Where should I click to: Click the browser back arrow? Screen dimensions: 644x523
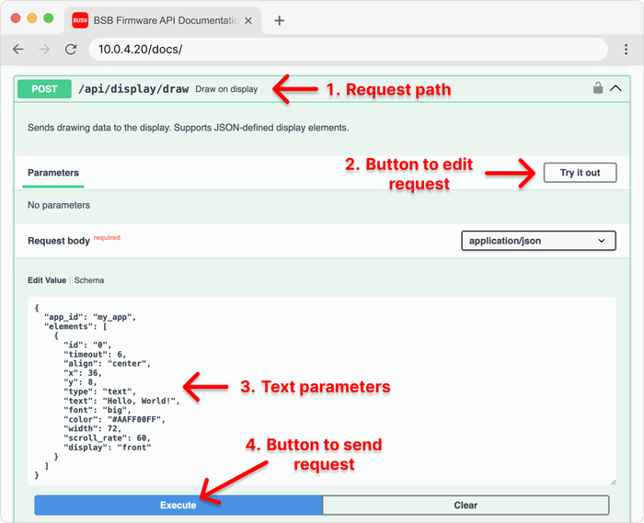tap(18, 50)
